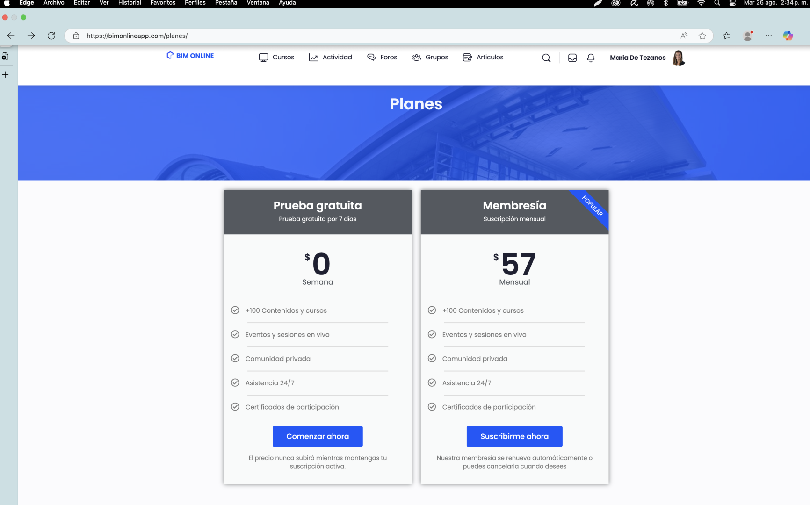810x505 pixels.
Task: Open the Grupos navigation item
Action: click(430, 58)
